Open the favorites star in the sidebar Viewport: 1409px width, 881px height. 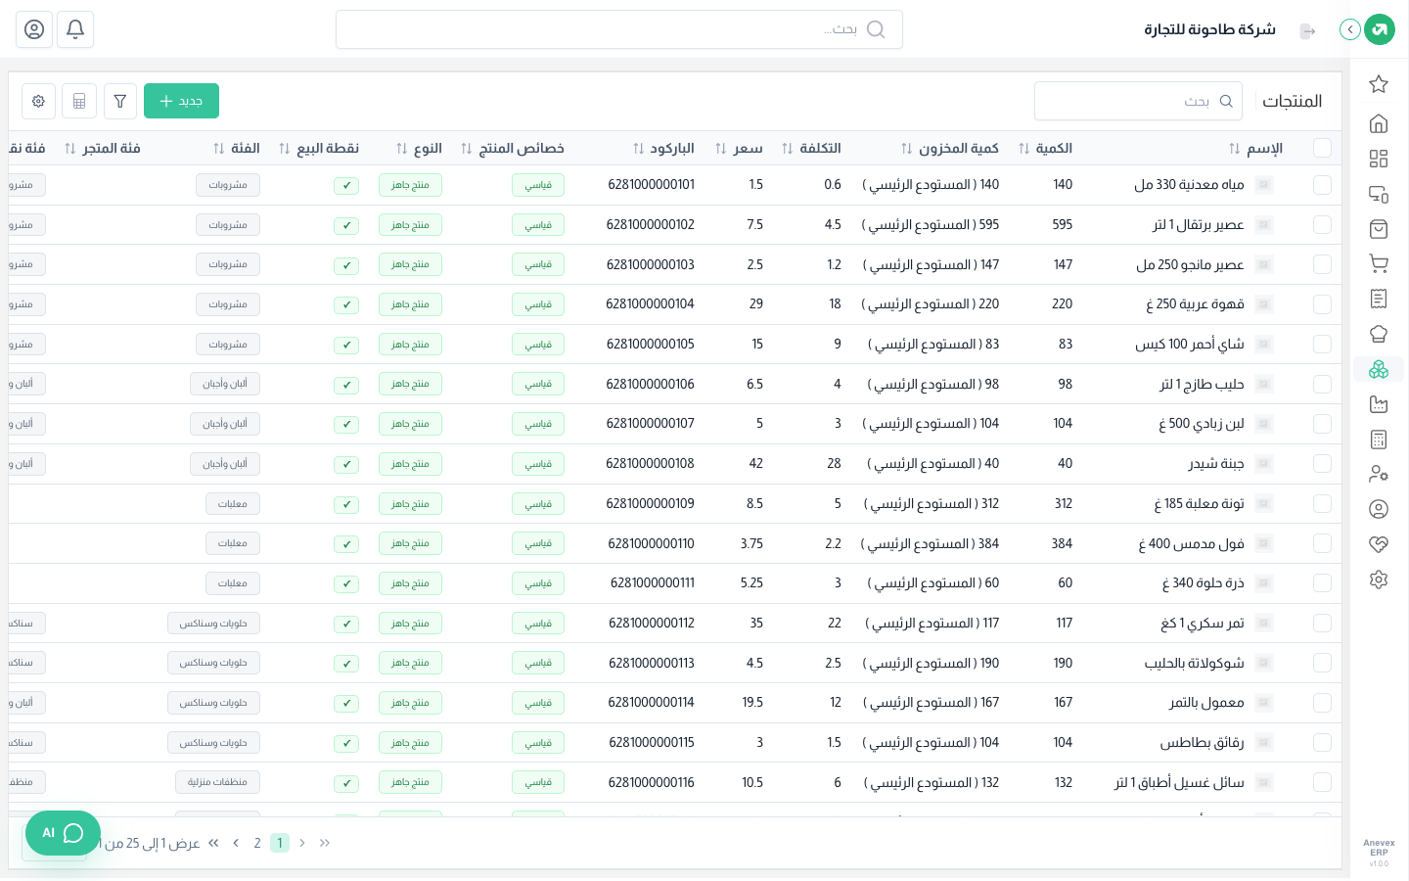tap(1379, 84)
